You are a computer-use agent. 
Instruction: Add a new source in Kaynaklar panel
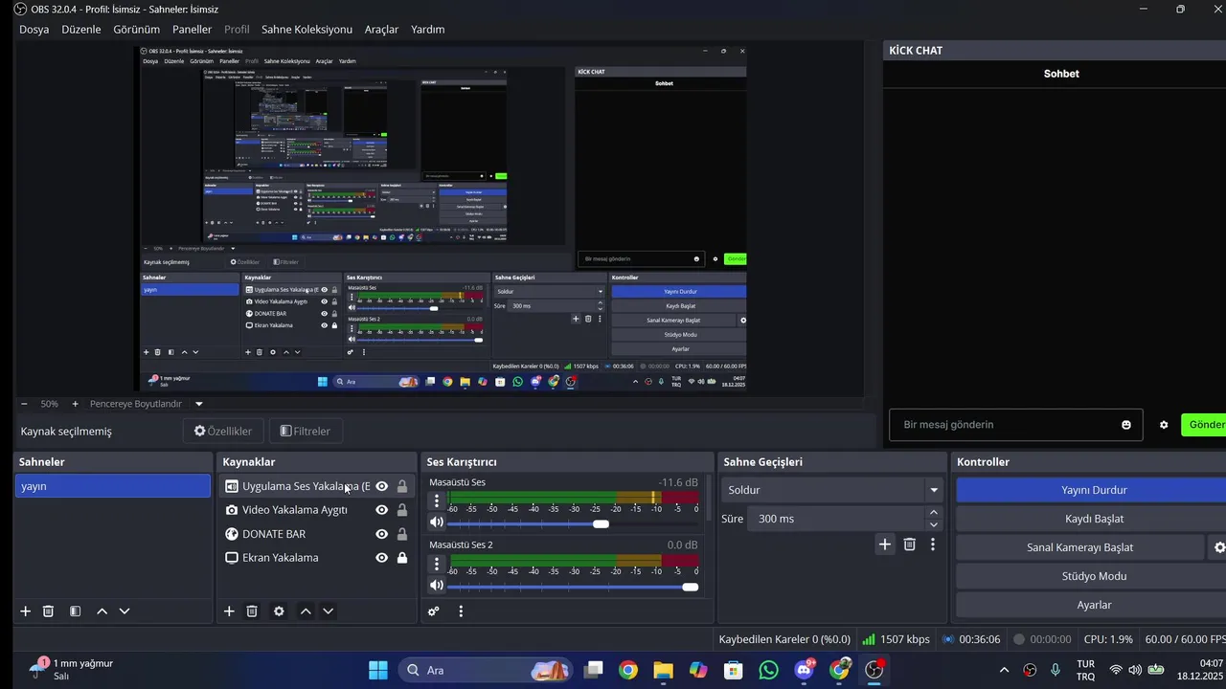click(x=229, y=611)
